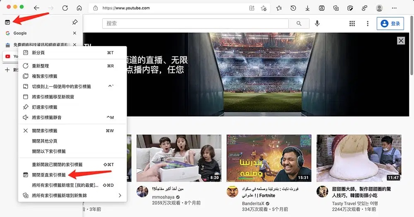The height and width of the screenshot is (217, 414).
Task: Switch to the Google tab
Action: 37,33
